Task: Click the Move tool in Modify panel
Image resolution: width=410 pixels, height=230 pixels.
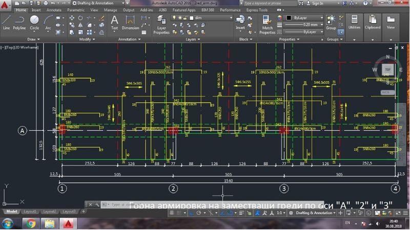Action: click(72, 18)
